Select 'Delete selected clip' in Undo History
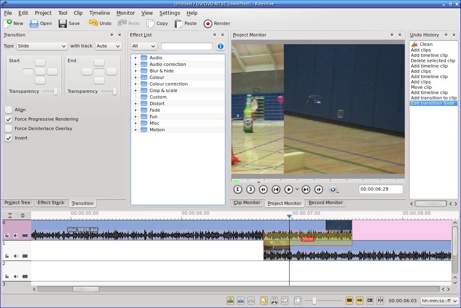This screenshot has height=308, width=461. [x=433, y=61]
